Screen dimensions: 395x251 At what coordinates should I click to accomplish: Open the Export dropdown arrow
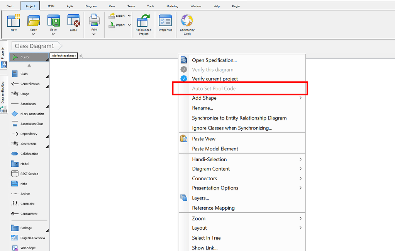[x=129, y=15]
